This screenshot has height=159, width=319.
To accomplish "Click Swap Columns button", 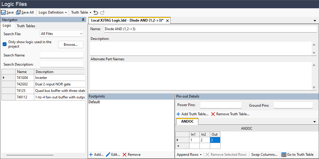I will pyautogui.click(x=264, y=155).
